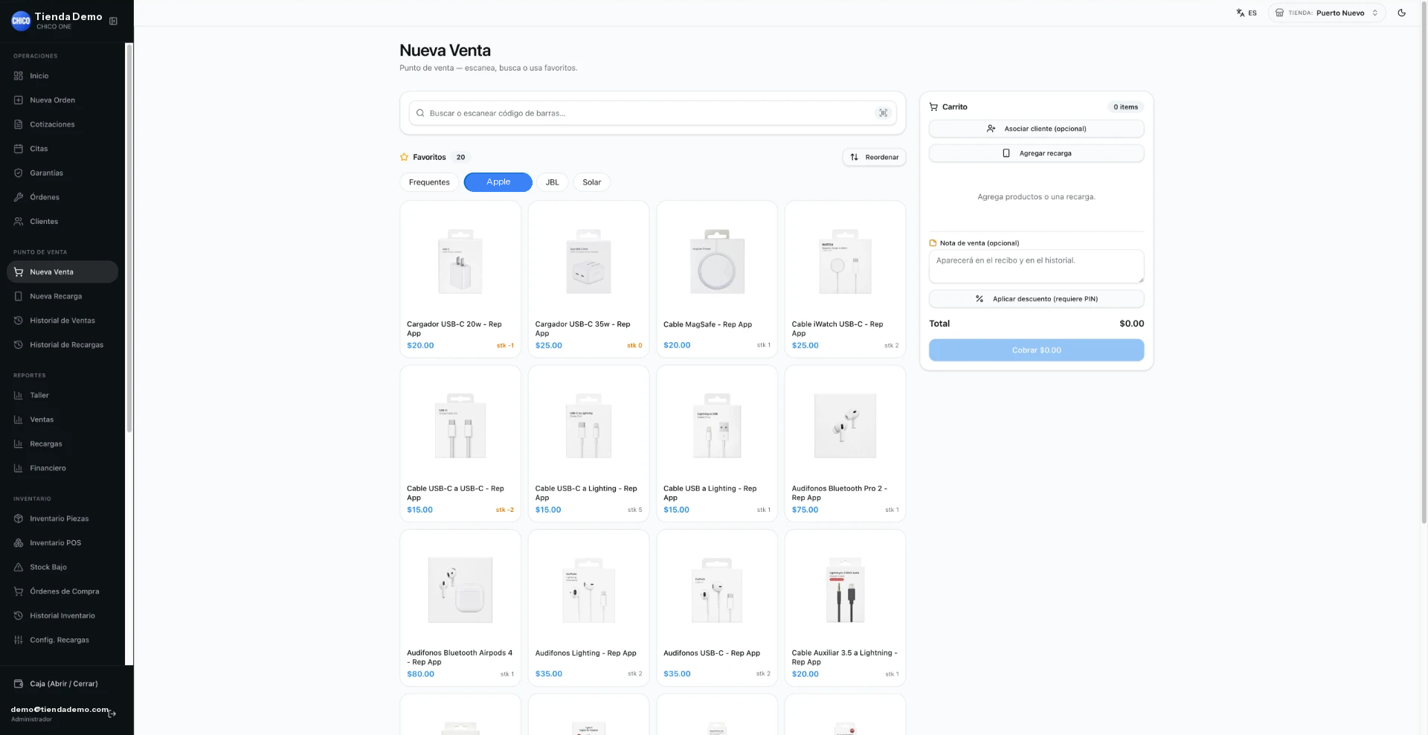Image resolution: width=1428 pixels, height=735 pixels.
Task: Open the Tienda Puerto Nuevo selector
Action: [x=1327, y=13]
